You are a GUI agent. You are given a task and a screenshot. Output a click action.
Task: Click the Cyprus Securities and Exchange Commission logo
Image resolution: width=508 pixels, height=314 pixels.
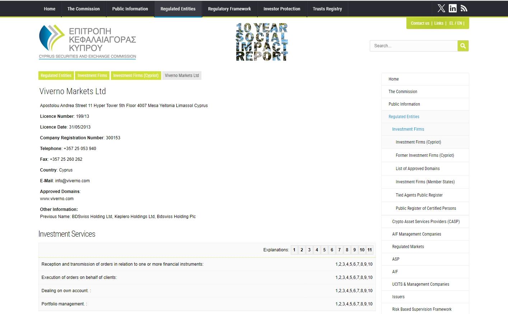click(87, 42)
